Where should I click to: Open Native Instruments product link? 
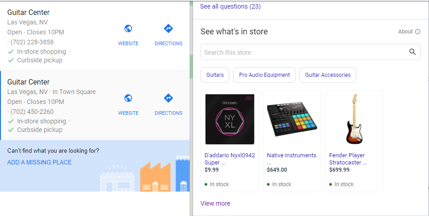pyautogui.click(x=291, y=159)
